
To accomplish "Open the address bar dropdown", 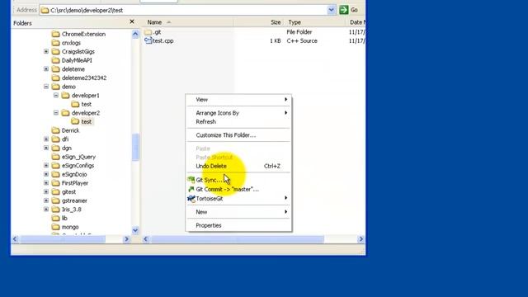I will pyautogui.click(x=331, y=10).
